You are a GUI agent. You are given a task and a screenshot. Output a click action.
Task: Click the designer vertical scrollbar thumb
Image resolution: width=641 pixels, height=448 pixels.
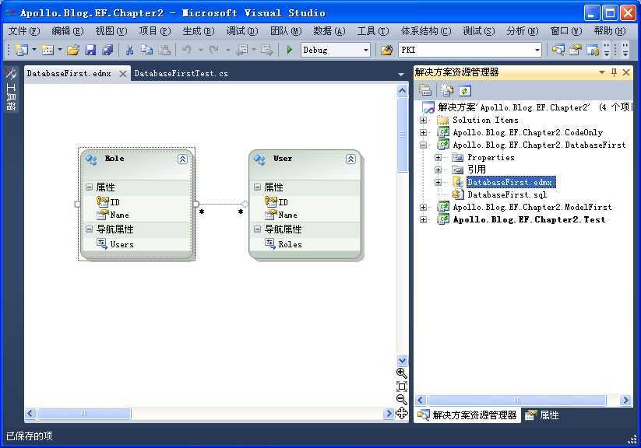coord(402,135)
